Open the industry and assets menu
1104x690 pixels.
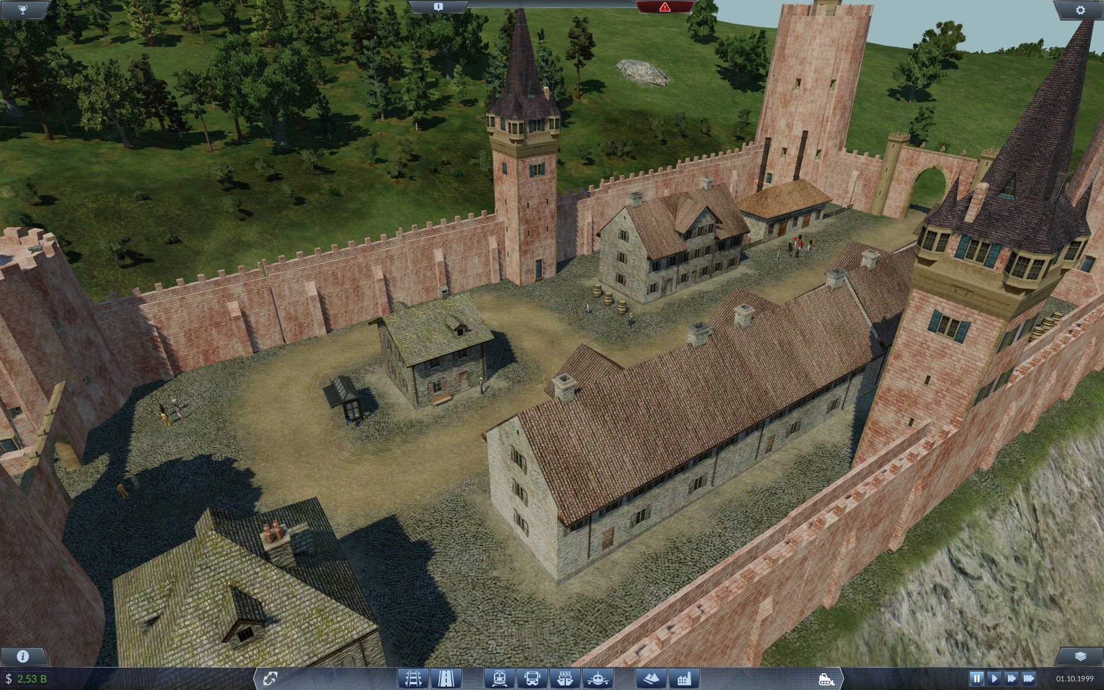click(684, 679)
